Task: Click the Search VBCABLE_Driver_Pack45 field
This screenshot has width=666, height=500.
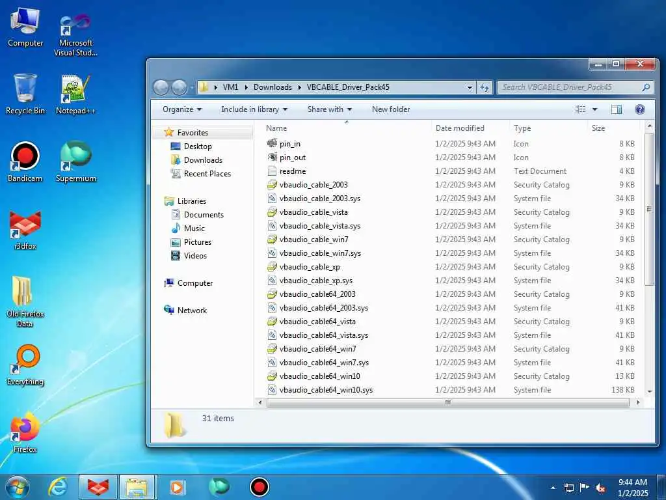Action: (575, 87)
